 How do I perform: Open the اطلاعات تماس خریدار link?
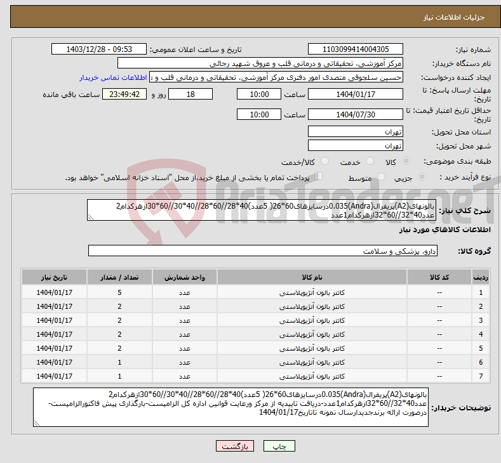tap(113, 77)
